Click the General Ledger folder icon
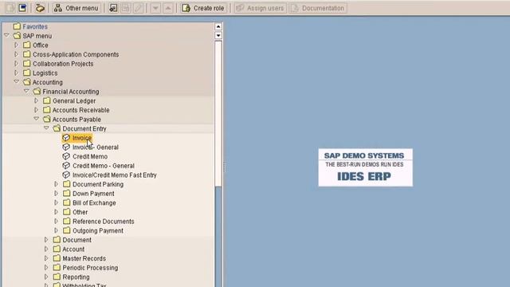This screenshot has height=287, width=510. tap(47, 100)
